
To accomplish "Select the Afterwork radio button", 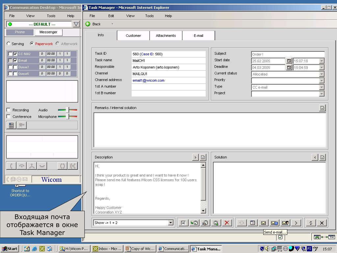I will (57, 43).
